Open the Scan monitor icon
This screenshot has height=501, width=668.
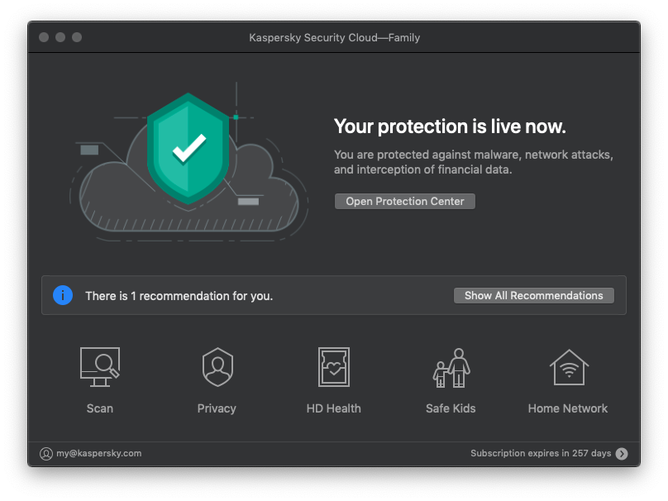(x=99, y=367)
